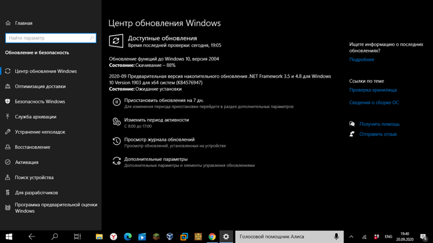Click the search magnifier in settings field
Viewport: 433px width, 243px height.
click(91, 38)
